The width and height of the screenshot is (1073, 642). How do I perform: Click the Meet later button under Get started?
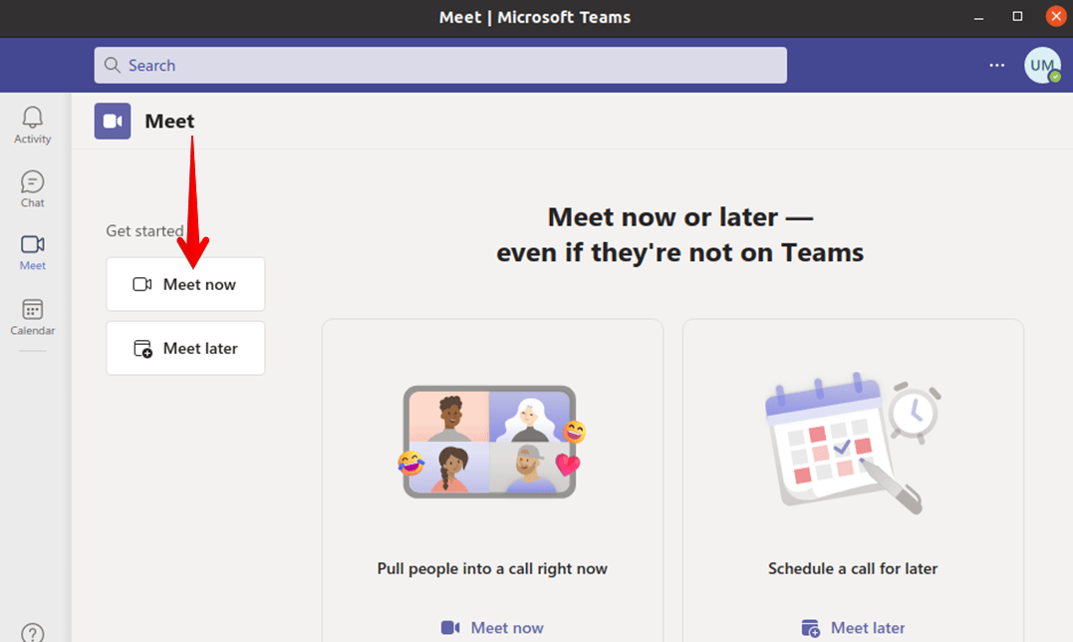point(185,348)
